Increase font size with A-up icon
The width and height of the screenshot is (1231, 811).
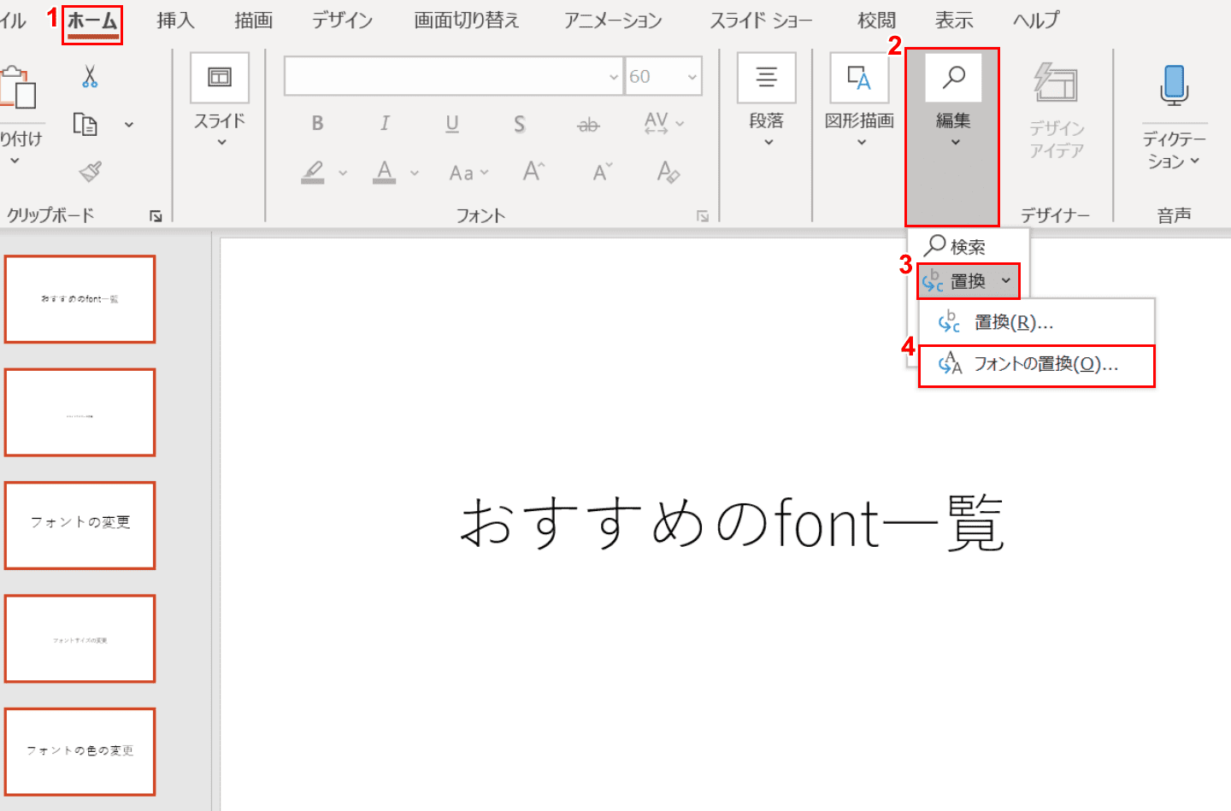pos(533,173)
